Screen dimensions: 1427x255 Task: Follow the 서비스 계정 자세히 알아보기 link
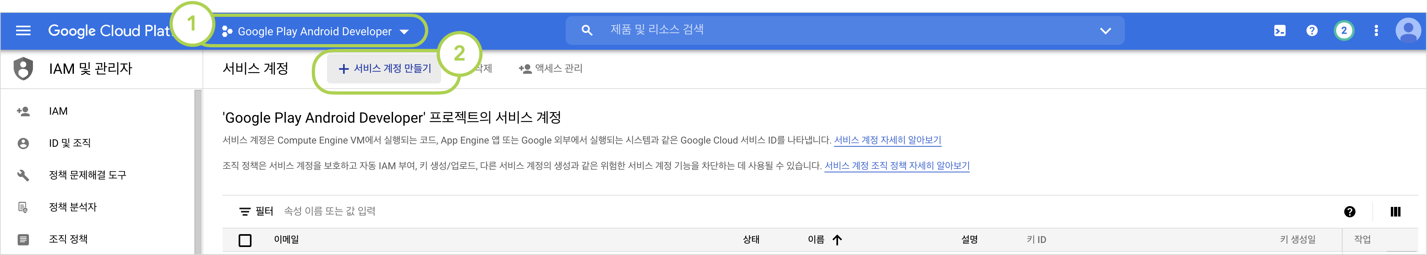coord(887,140)
